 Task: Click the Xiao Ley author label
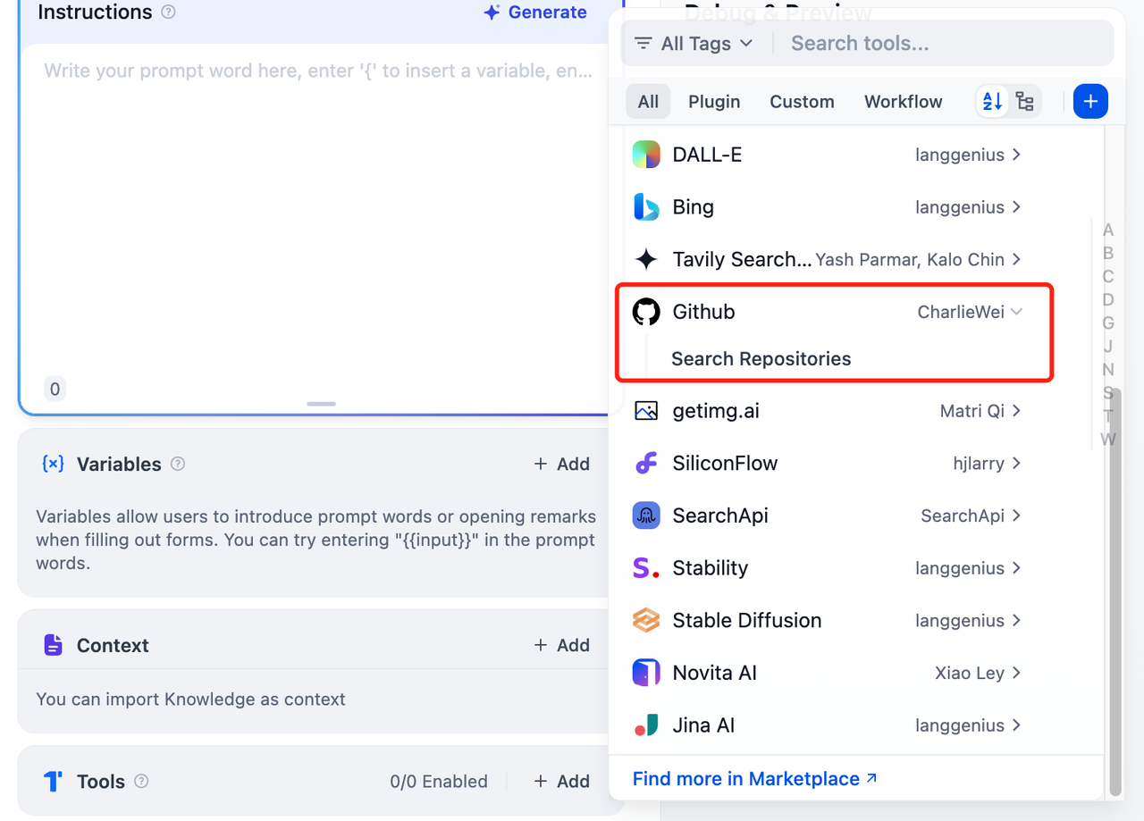click(x=970, y=673)
